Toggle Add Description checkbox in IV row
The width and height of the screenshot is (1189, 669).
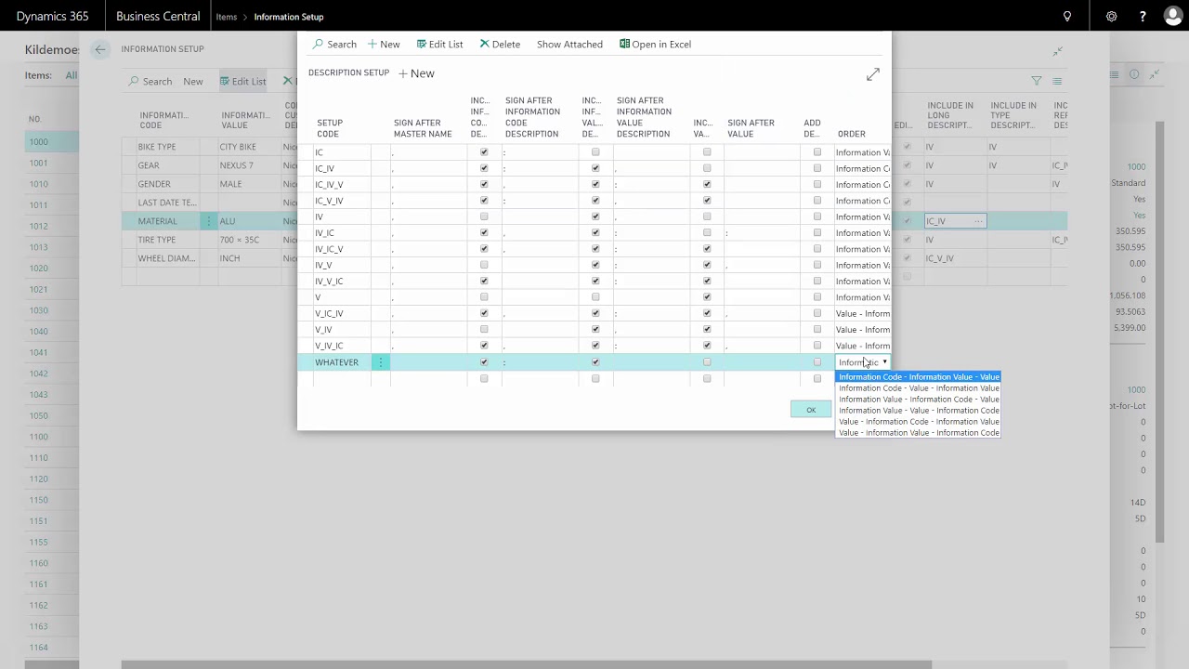coord(817,216)
